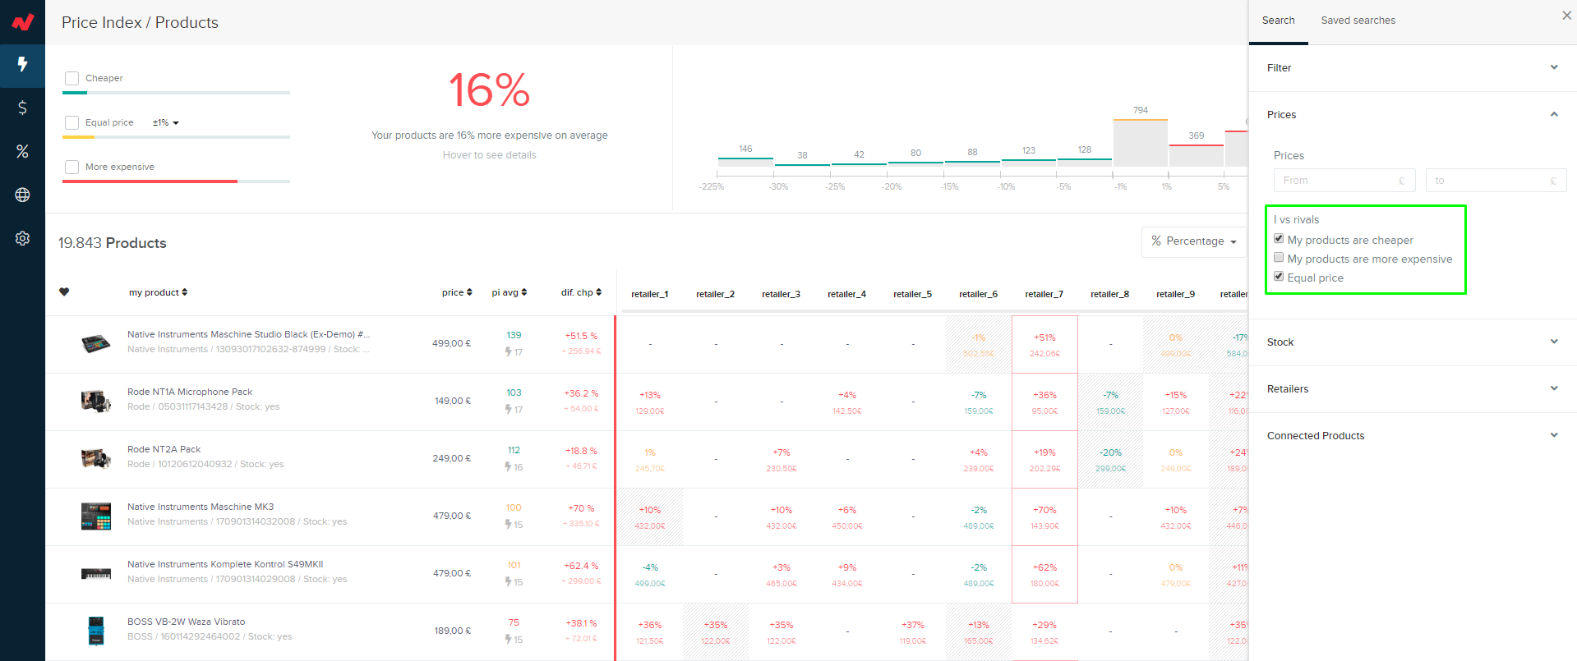
Task: Check My products are more expensive
Action: click(1279, 258)
